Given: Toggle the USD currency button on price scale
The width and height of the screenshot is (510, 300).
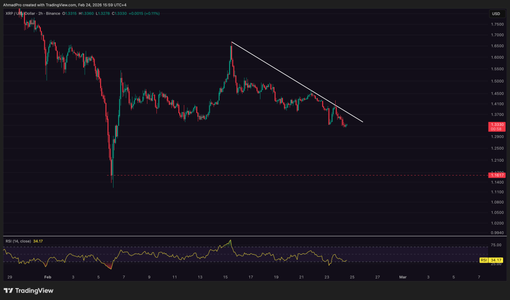Looking at the screenshot, I should [x=497, y=14].
